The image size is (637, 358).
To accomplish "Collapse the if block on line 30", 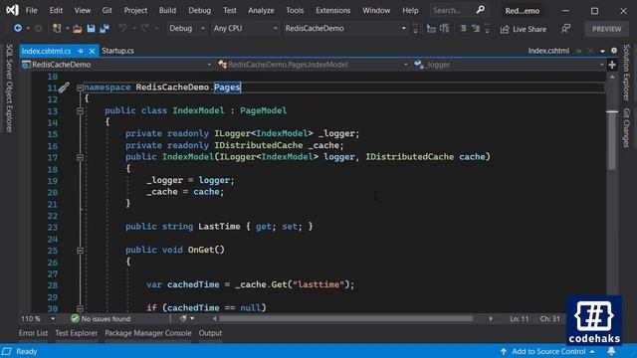I will tap(80, 308).
